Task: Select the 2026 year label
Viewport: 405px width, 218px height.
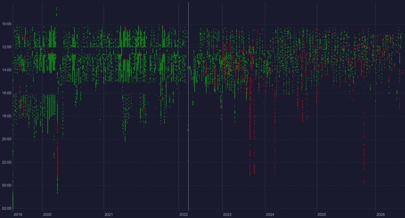Action: coord(380,215)
